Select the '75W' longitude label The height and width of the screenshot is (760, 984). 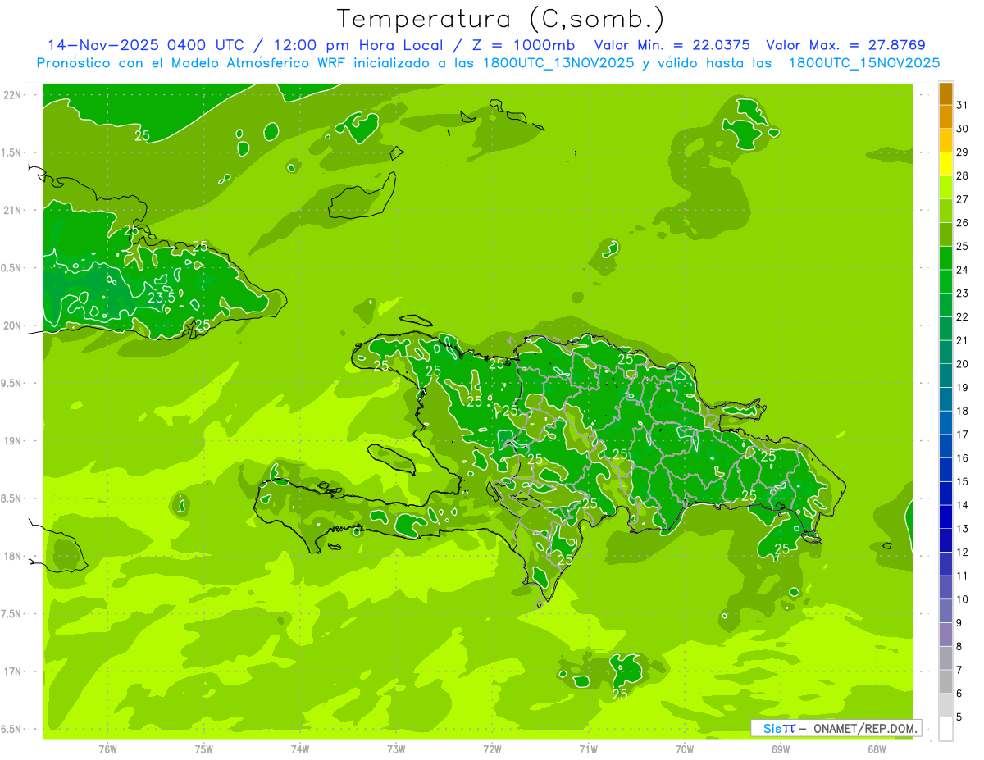click(x=204, y=749)
